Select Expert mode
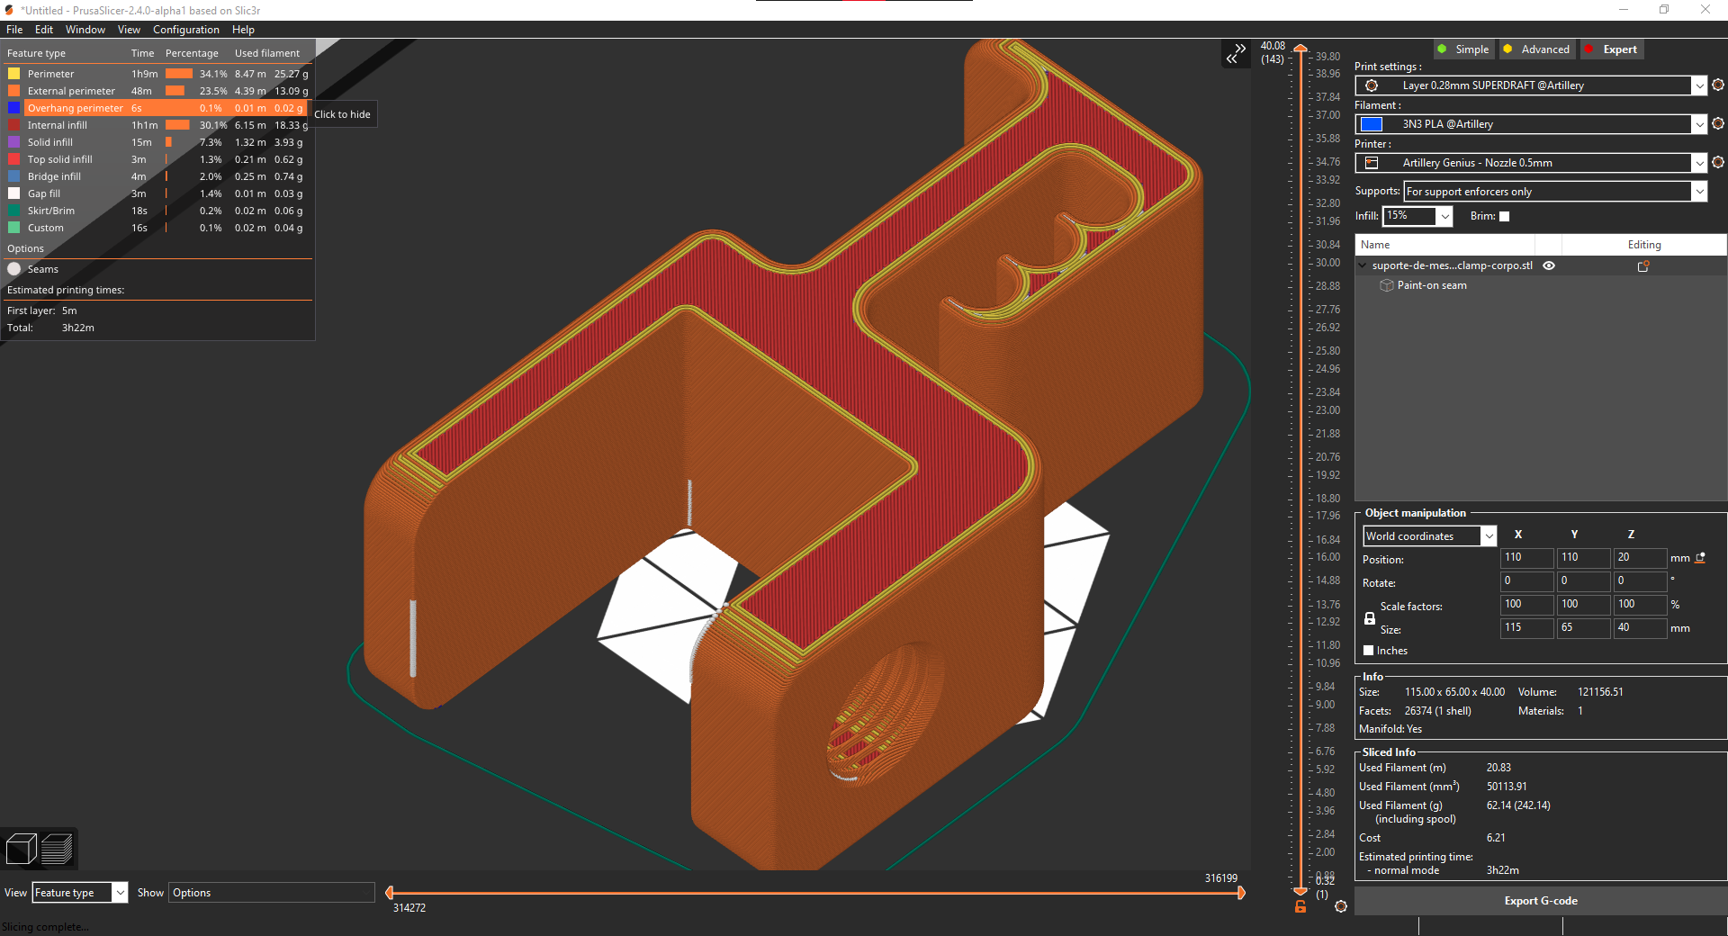This screenshot has width=1728, height=936. coord(1612,49)
